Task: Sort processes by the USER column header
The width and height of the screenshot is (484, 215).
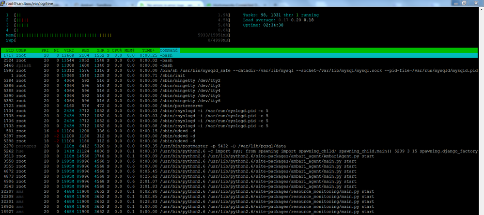Action: [x=21, y=50]
